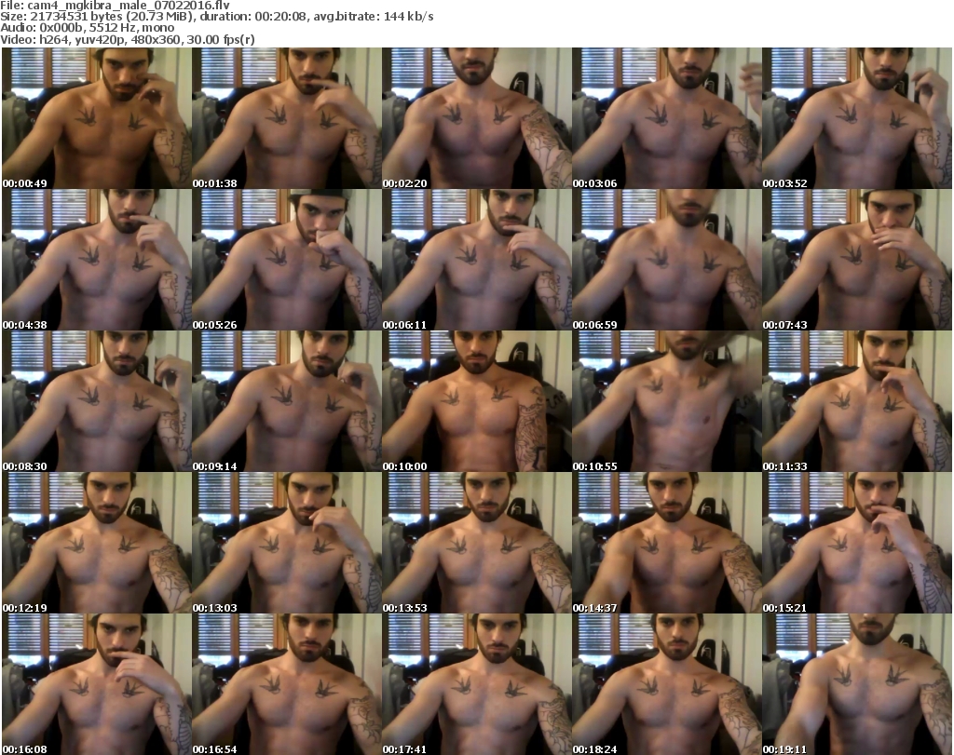
Task: Click the frame stamped 00:14:37
Action: pyautogui.click(x=667, y=543)
